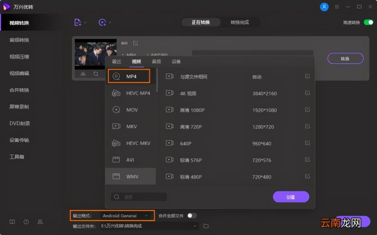Toggle the 高速转换 switch
The height and width of the screenshot is (235, 377).
(x=368, y=22)
